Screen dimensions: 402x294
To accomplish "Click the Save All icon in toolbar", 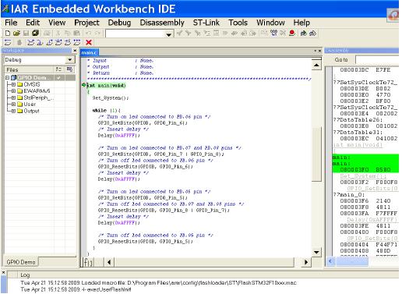I will click(35, 33).
